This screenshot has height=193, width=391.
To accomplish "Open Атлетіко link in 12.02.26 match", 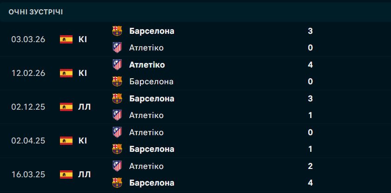I will click(x=147, y=65).
